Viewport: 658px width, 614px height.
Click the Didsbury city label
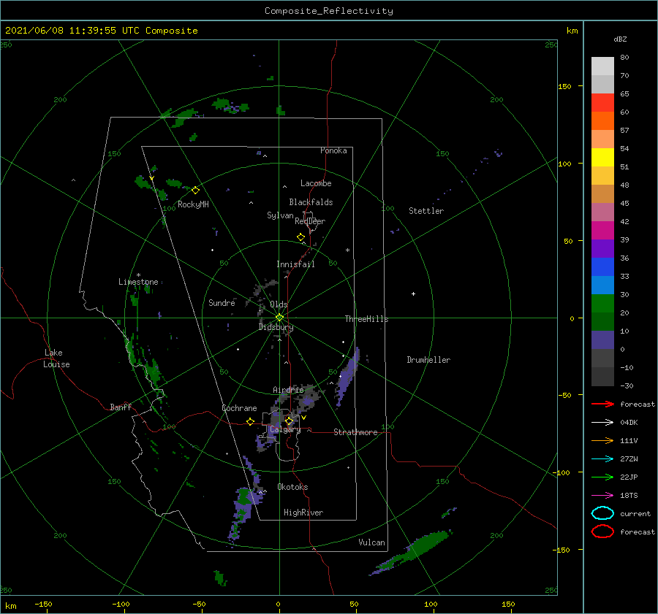tap(276, 327)
